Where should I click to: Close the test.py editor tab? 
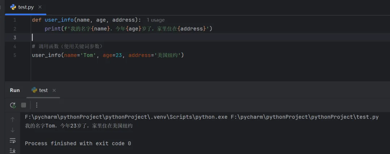[40, 7]
